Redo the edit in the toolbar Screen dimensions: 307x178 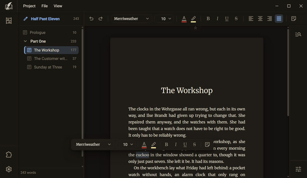(101, 18)
